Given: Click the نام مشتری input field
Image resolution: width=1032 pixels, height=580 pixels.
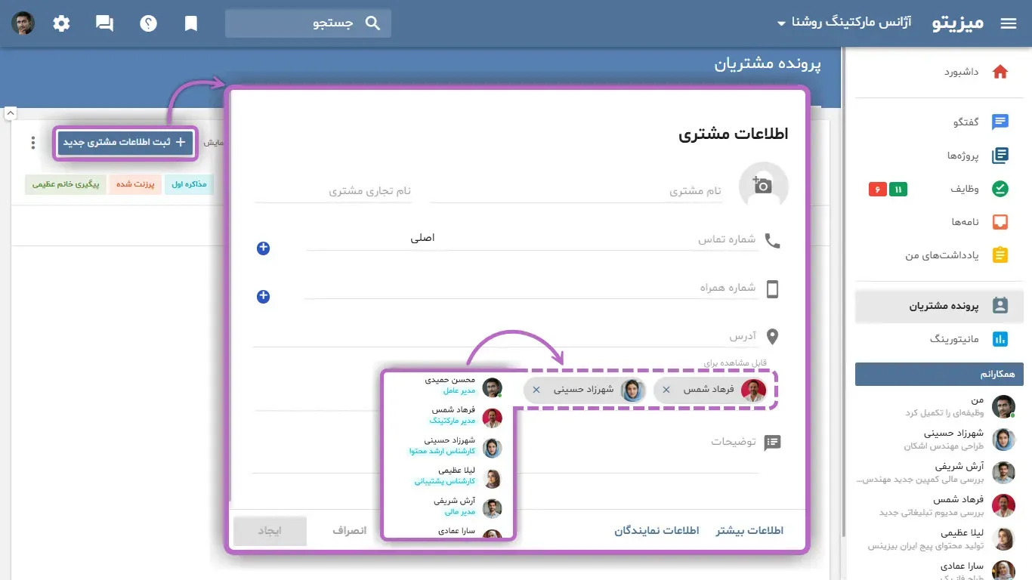Looking at the screenshot, I should tap(576, 192).
